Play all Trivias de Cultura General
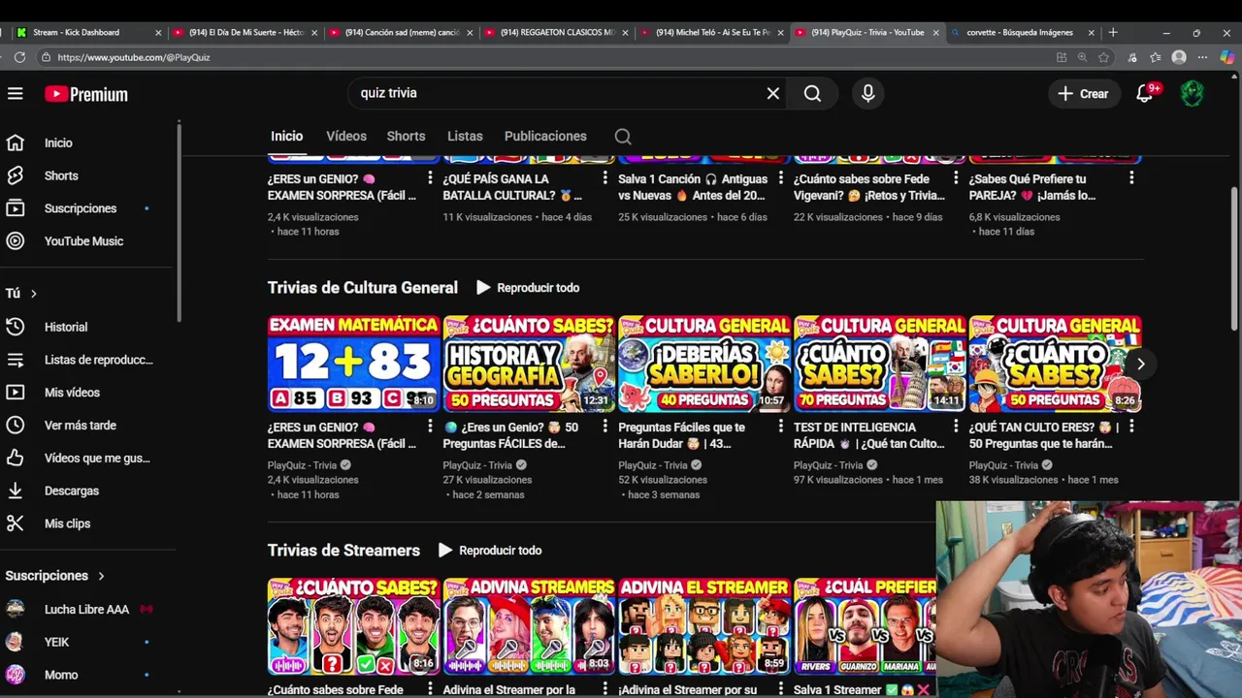1242x698 pixels. click(x=528, y=288)
